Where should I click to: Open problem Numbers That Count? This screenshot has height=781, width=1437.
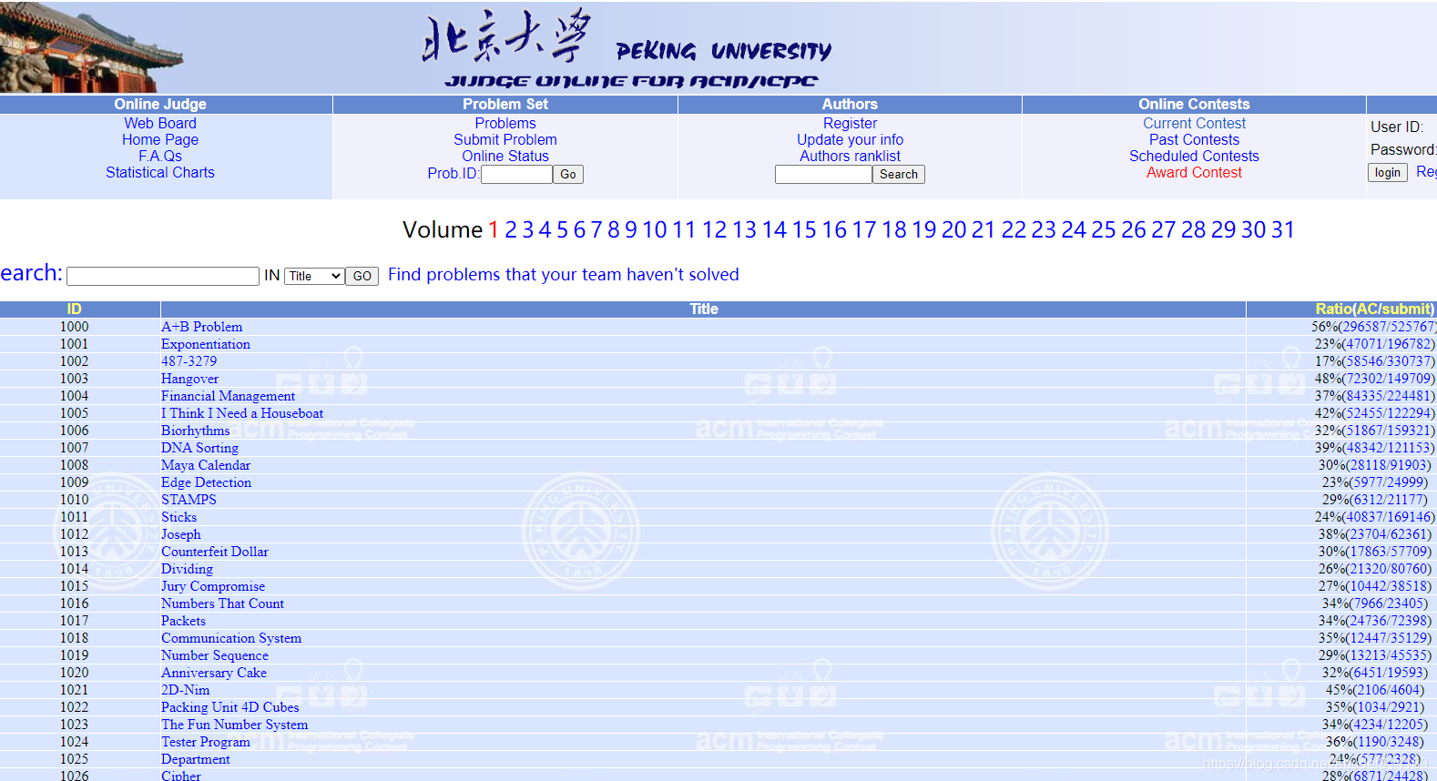(x=223, y=603)
